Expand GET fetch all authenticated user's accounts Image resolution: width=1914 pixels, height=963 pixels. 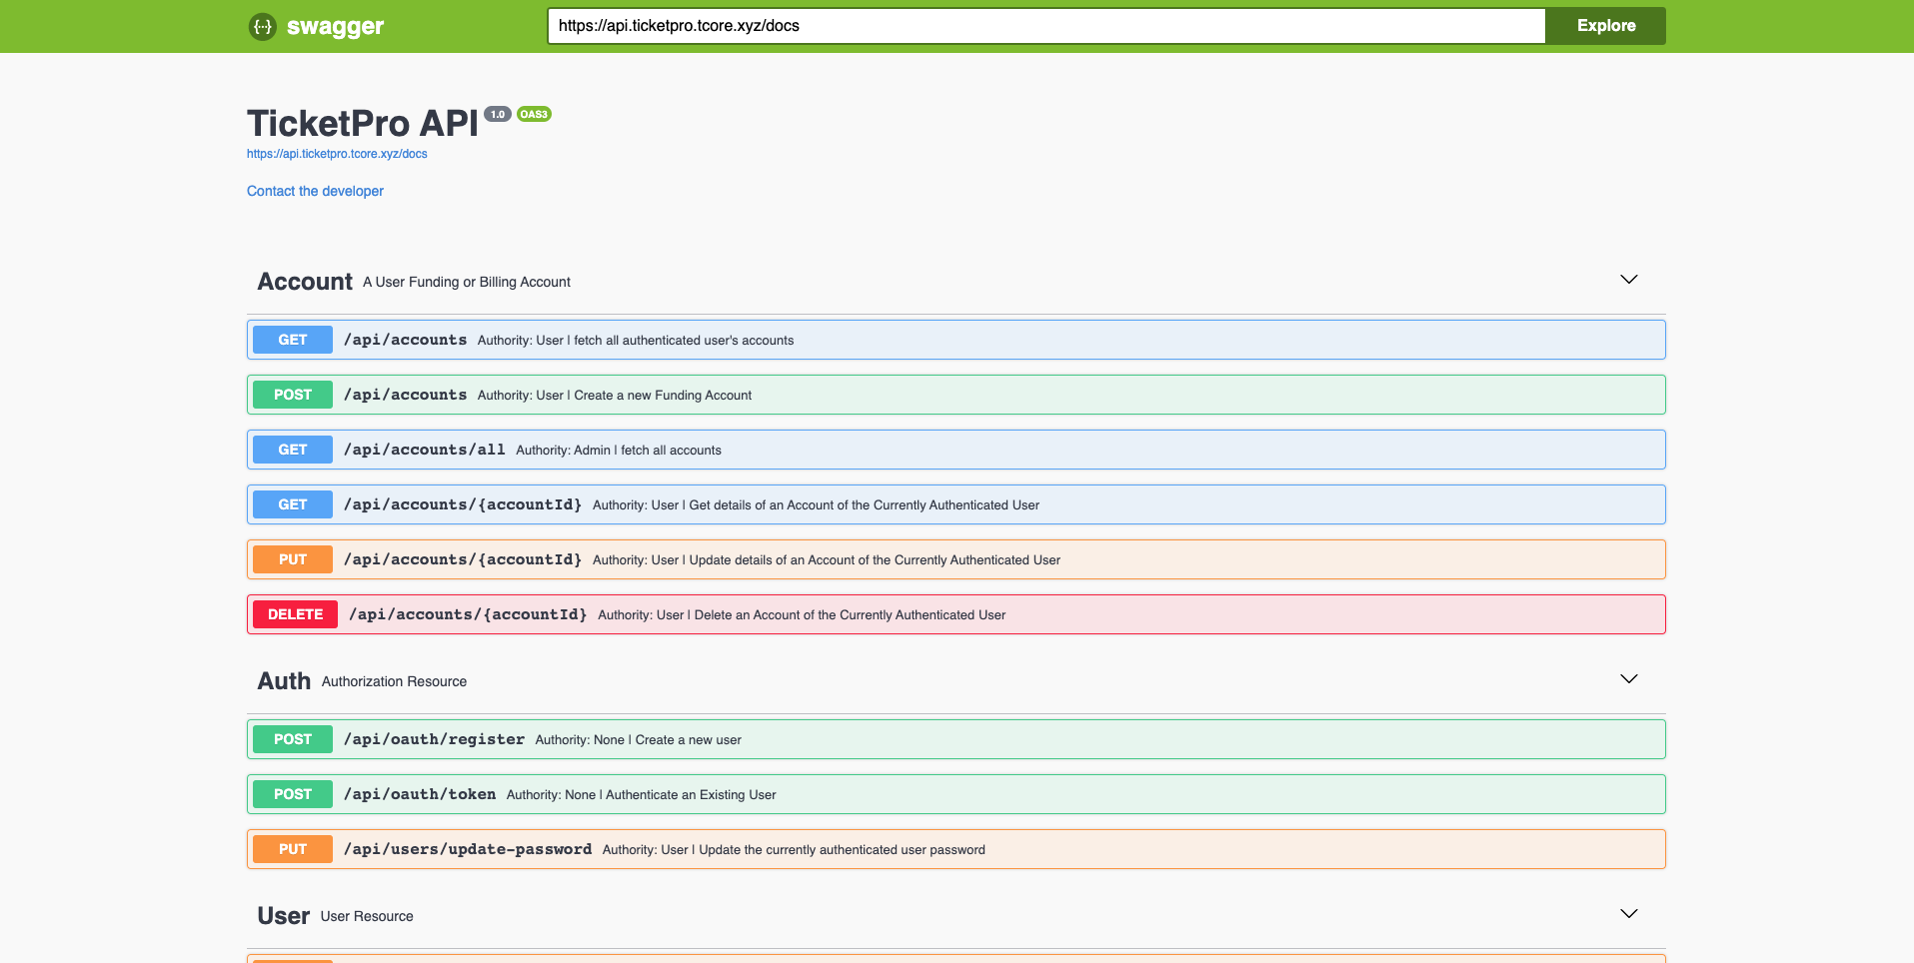[x=957, y=340]
